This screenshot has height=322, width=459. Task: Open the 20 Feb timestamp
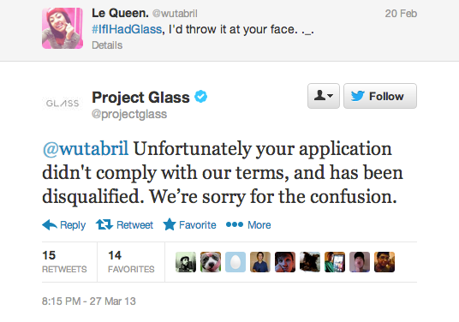click(401, 14)
